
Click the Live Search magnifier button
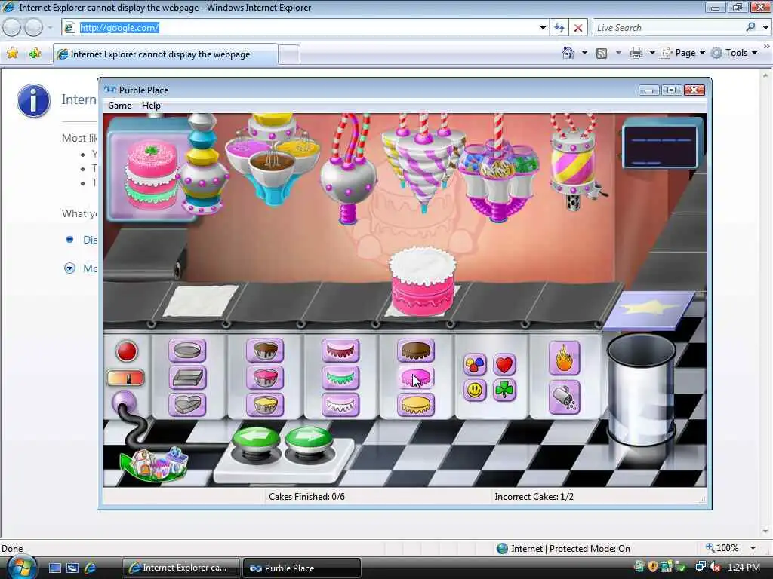[751, 28]
